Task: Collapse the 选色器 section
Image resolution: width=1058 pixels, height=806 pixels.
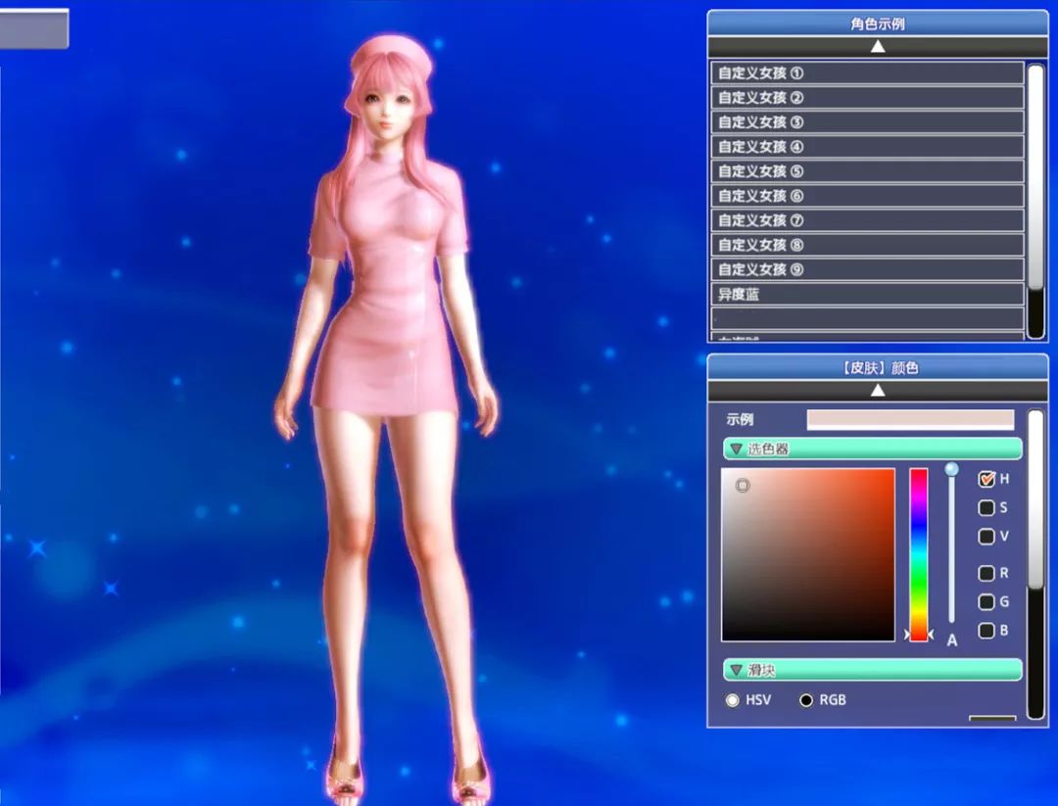Action: pyautogui.click(x=873, y=449)
